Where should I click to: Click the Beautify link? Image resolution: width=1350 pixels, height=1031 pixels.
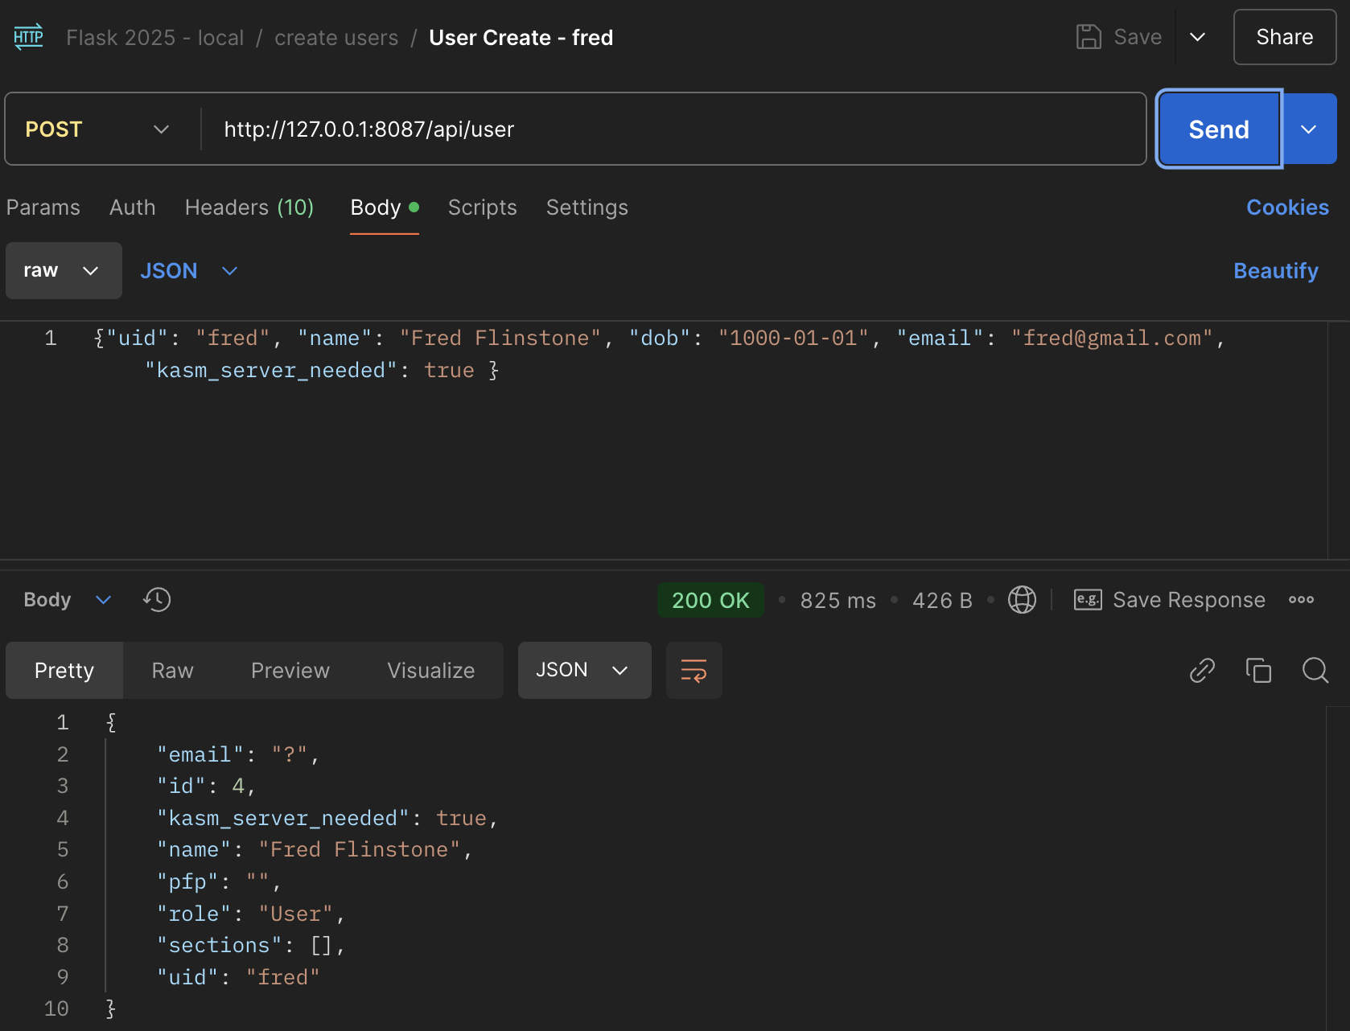tap(1275, 271)
